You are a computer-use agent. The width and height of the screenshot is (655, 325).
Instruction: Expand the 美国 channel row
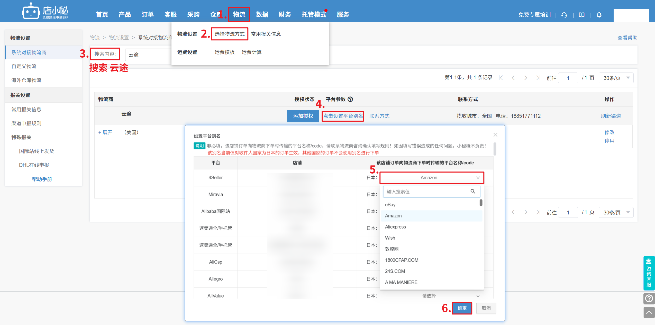coord(105,132)
